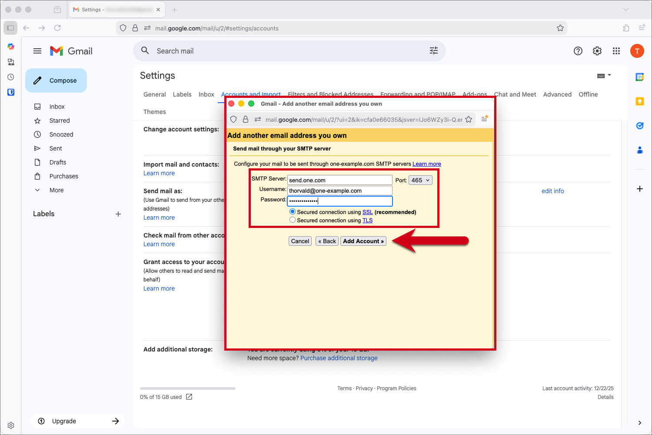The width and height of the screenshot is (652, 435).
Task: Bookmark the page with the address bar star
Action: 560,28
